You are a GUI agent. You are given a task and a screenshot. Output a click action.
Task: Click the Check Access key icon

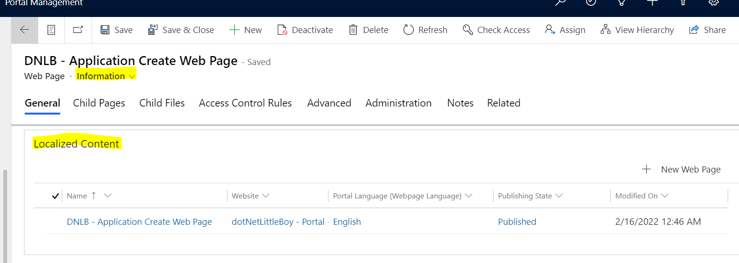pos(468,30)
